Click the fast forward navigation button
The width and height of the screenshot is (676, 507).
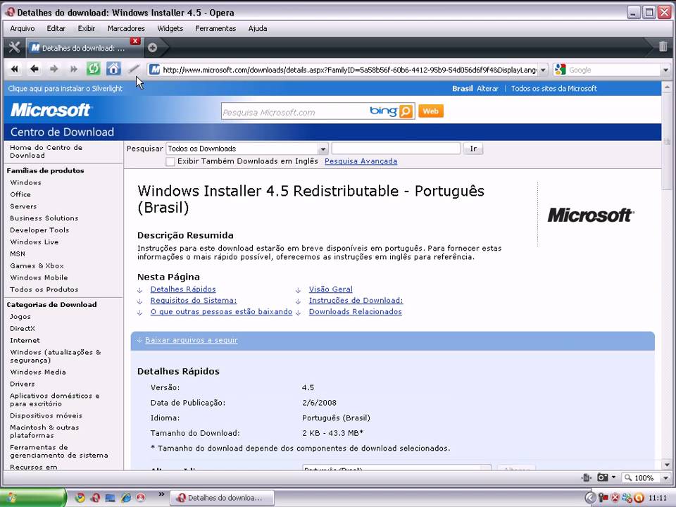click(x=74, y=69)
